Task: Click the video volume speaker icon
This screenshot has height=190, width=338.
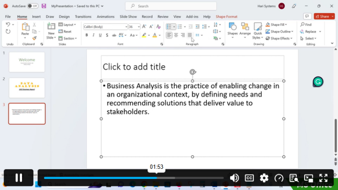Action: click(234, 178)
